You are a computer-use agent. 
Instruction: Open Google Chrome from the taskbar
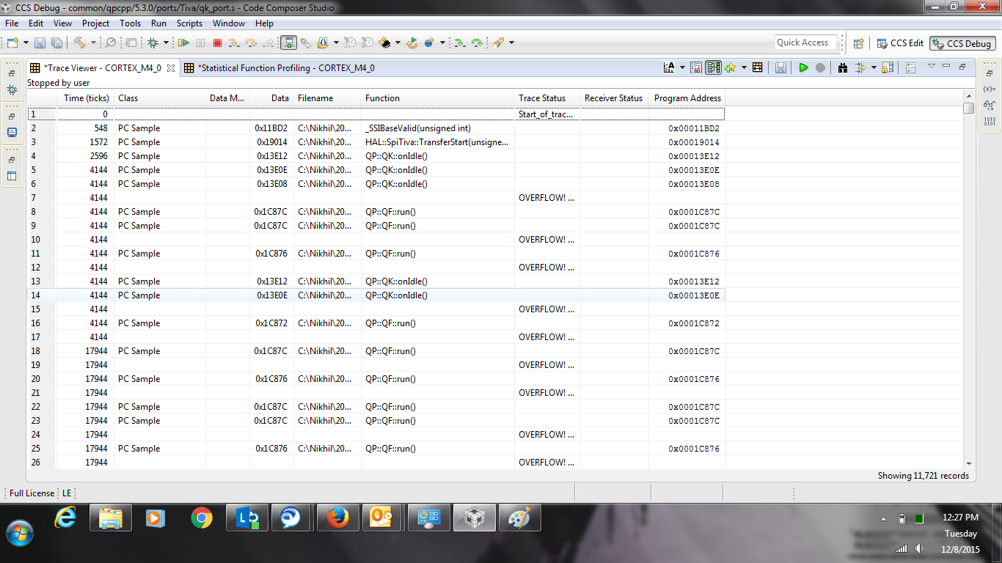[202, 519]
